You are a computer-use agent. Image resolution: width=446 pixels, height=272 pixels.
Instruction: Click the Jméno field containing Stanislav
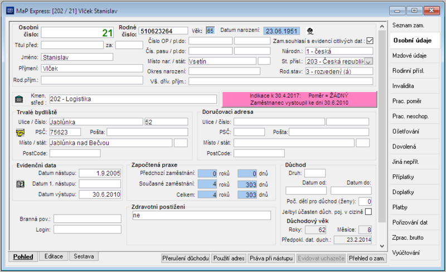(77, 57)
